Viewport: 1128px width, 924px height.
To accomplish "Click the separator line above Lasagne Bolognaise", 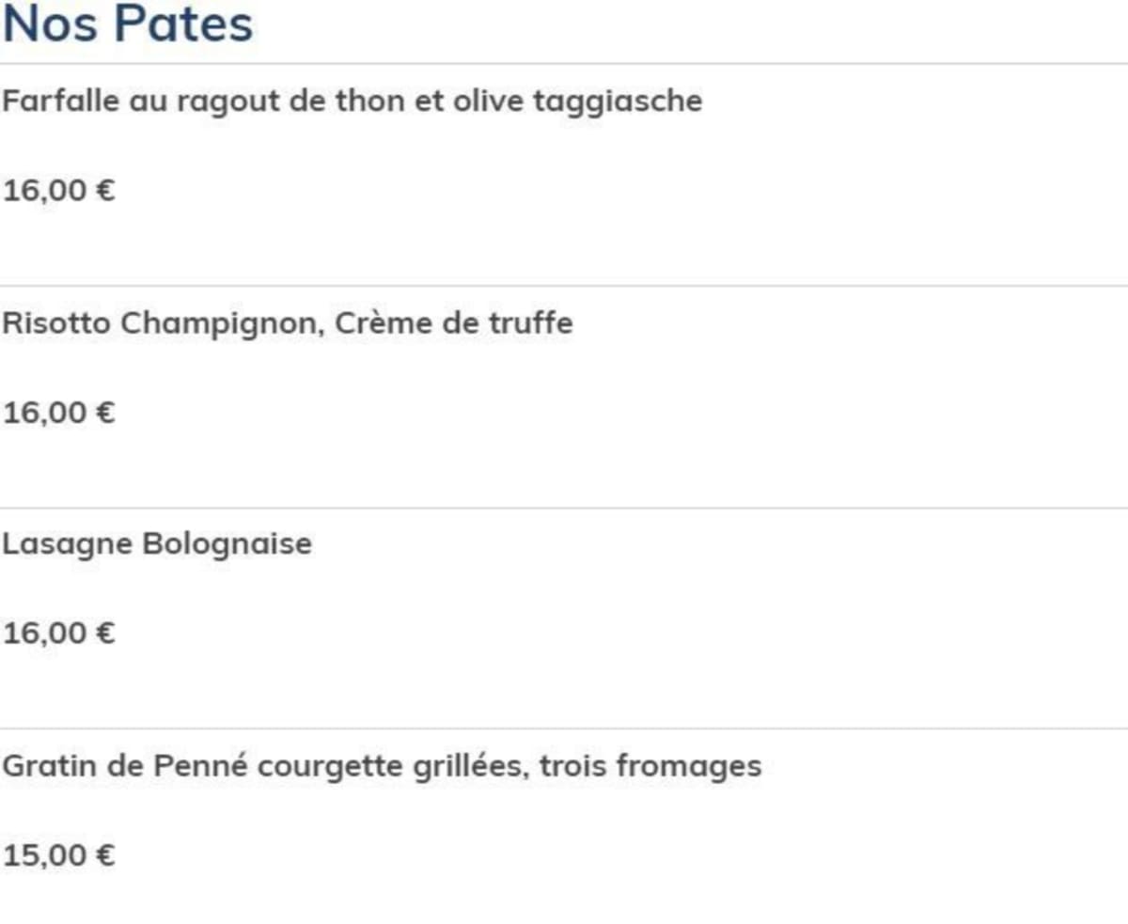I will point(564,508).
